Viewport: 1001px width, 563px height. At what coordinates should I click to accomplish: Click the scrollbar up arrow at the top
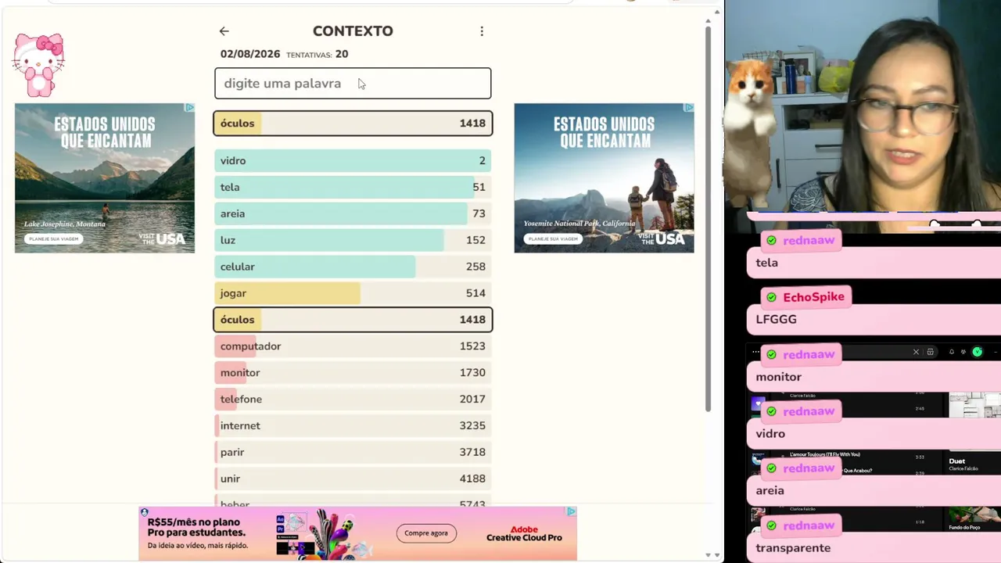coord(708,22)
